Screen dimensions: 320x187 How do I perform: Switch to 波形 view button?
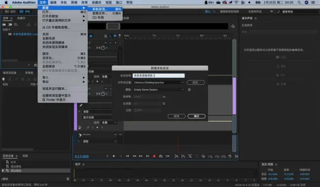pos(10,12)
